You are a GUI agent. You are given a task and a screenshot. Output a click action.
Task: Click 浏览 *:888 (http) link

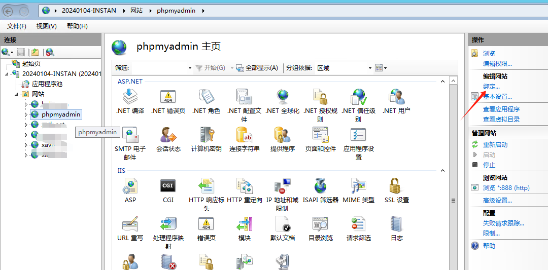506,187
